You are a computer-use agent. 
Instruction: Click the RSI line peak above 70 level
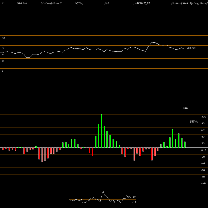[152, 42]
